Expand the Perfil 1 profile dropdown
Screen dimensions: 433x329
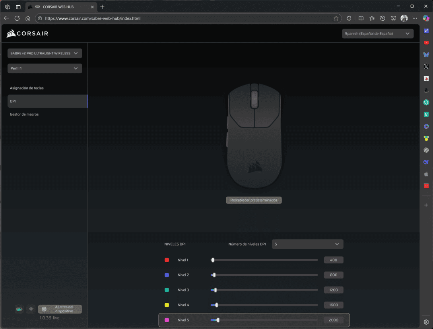click(x=45, y=68)
